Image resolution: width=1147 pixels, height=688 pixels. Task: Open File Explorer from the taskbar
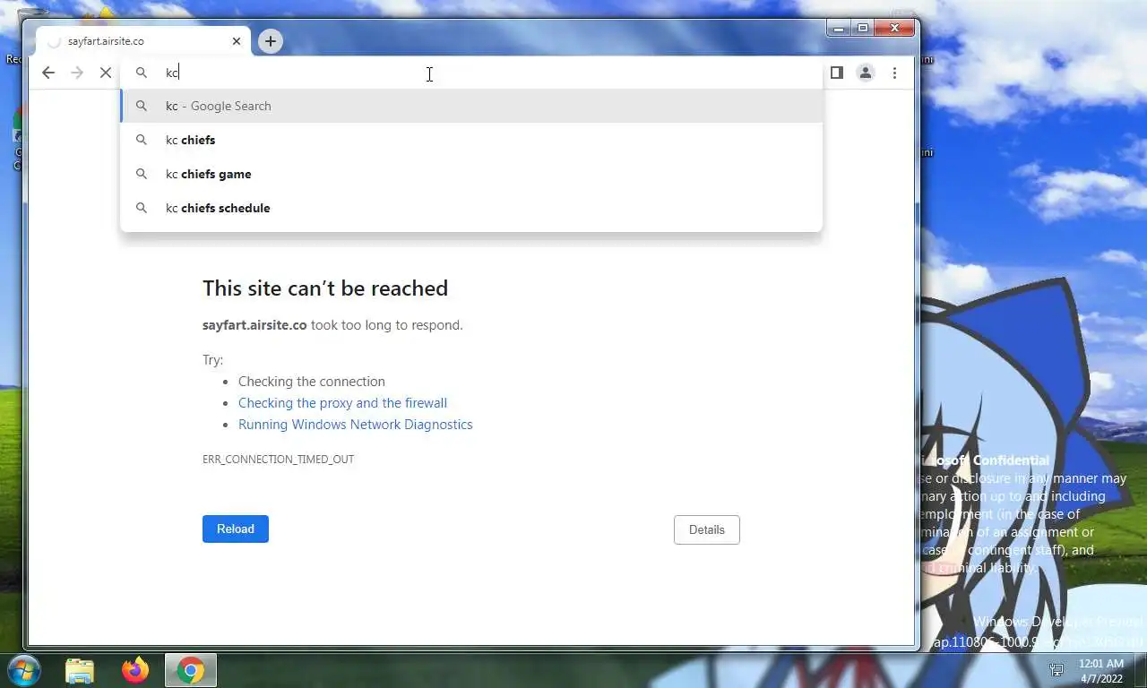pos(80,670)
